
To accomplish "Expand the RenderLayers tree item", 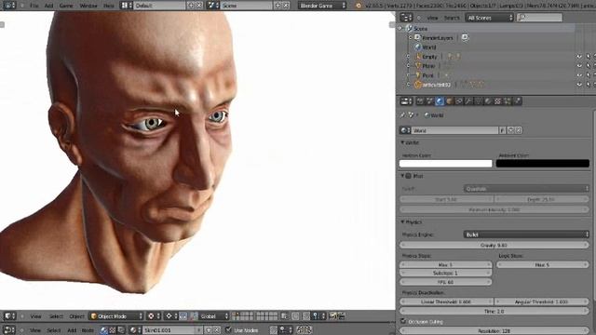I will click(410, 37).
